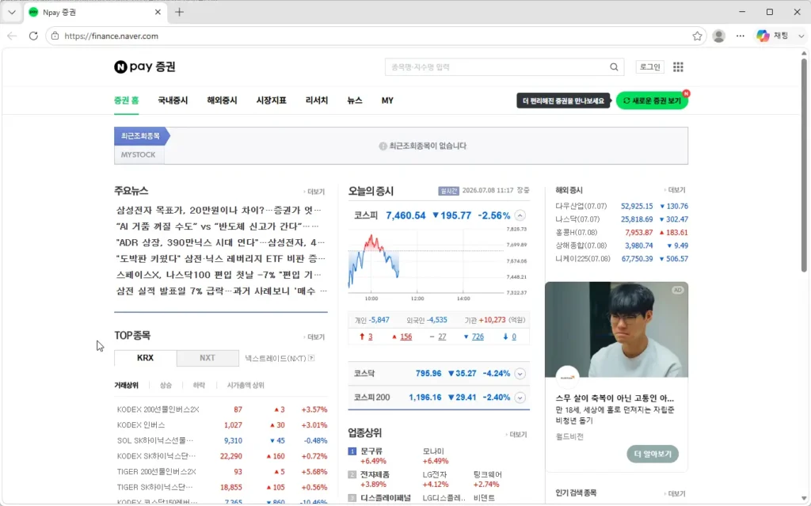Viewport: 811px width, 506px height.
Task: Close the Npay 증권 tab
Action: click(x=158, y=12)
